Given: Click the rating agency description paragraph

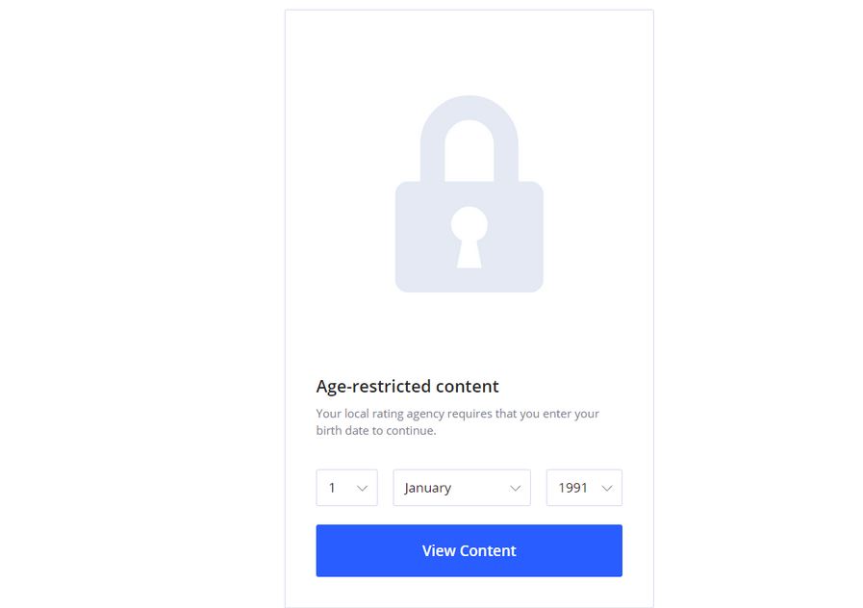Looking at the screenshot, I should (457, 422).
